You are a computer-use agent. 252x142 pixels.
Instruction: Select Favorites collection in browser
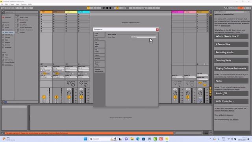coord(7,17)
